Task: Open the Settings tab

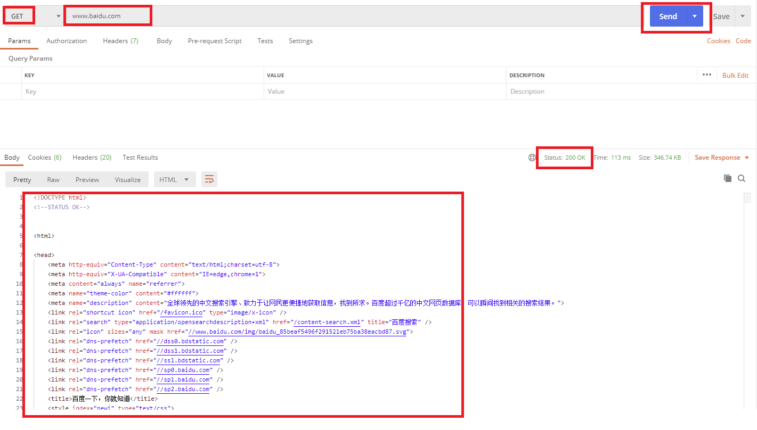Action: pos(300,41)
